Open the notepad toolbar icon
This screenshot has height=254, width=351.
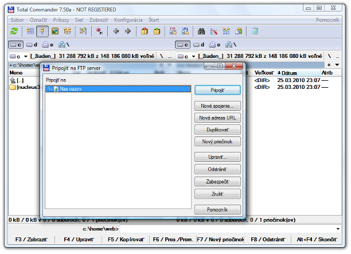(x=255, y=31)
